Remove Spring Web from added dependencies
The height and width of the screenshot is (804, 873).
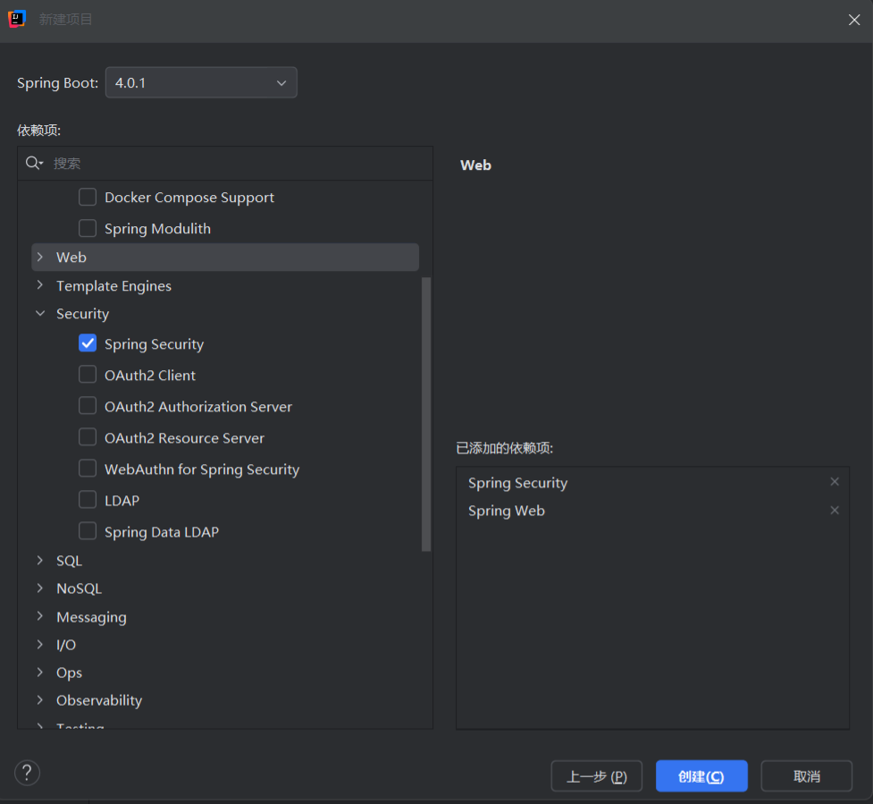835,511
